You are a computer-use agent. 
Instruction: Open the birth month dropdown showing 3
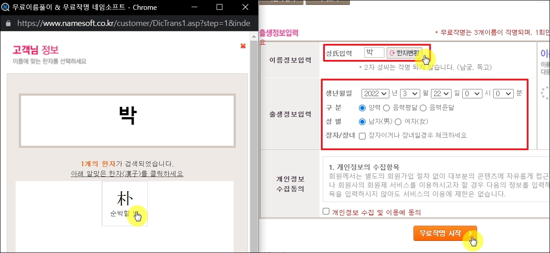click(x=409, y=93)
